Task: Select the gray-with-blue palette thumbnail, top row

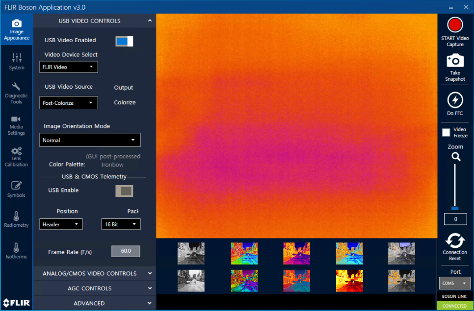Action: [401, 253]
